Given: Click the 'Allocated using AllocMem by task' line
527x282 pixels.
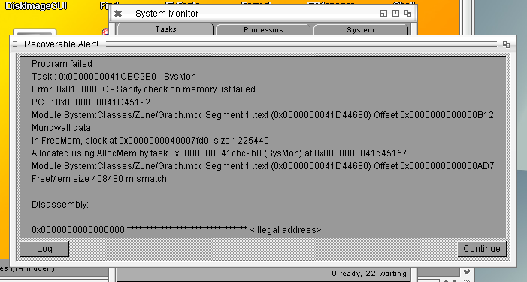Looking at the screenshot, I should (219, 153).
